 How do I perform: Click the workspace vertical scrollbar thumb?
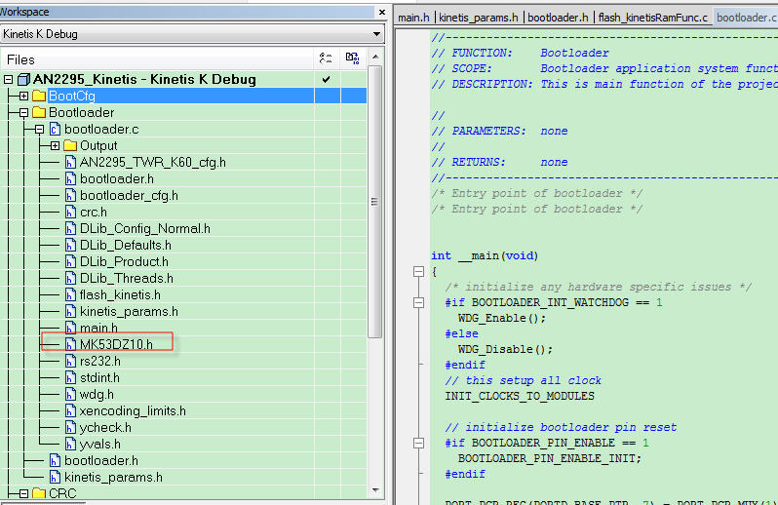375,202
